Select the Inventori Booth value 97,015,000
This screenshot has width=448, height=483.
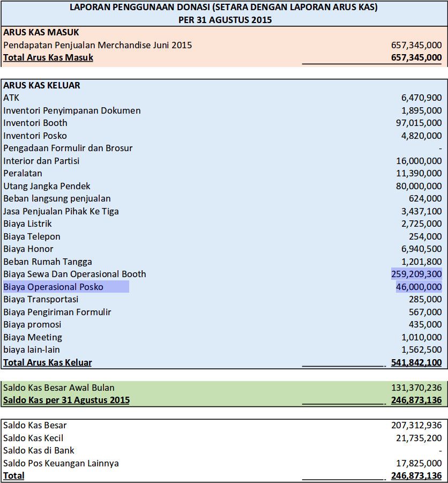pos(419,123)
